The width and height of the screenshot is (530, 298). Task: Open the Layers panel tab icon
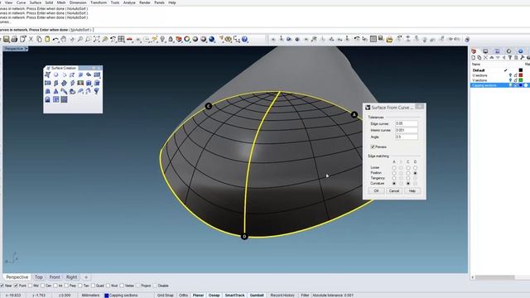[474, 51]
